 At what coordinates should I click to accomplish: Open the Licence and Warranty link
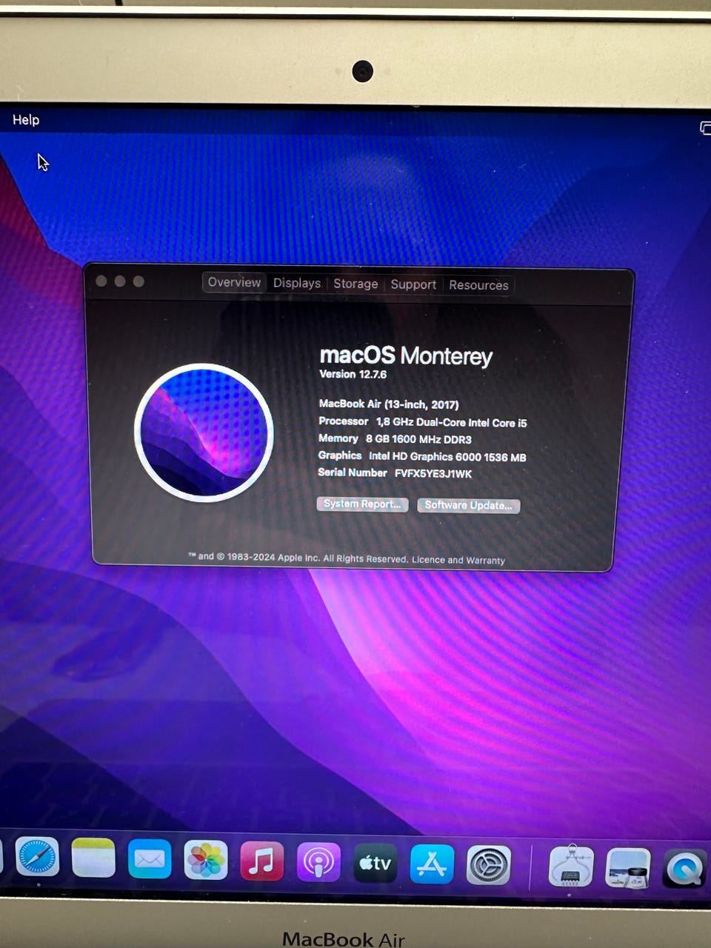point(458,560)
